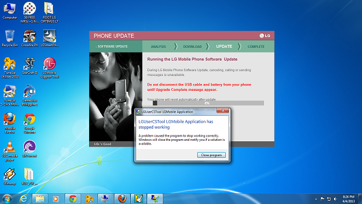Launch StarCraft II desktop shortcut
The height and width of the screenshot is (204, 362).
[30, 66]
